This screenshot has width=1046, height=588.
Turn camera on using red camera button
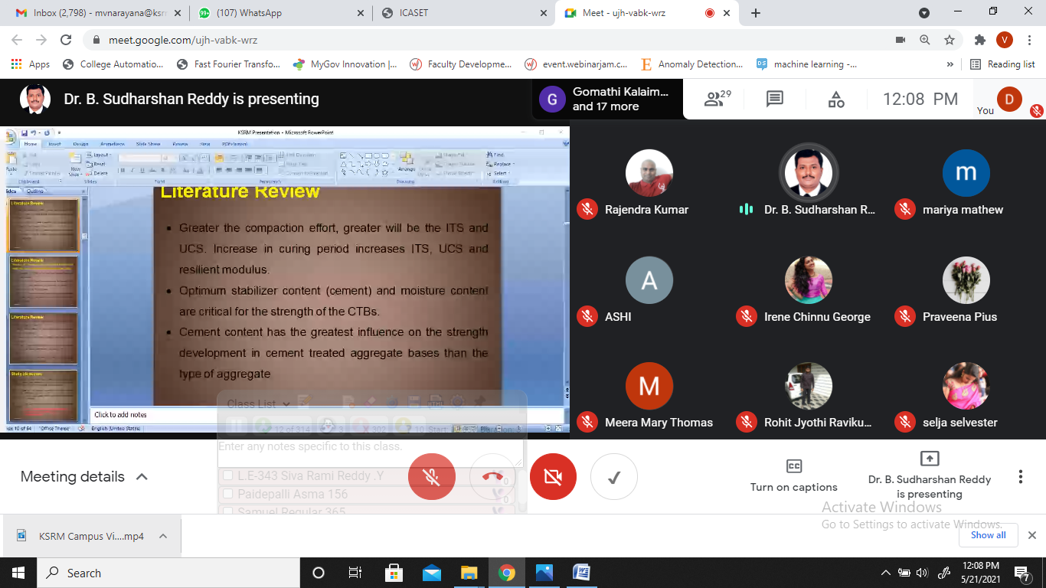553,476
